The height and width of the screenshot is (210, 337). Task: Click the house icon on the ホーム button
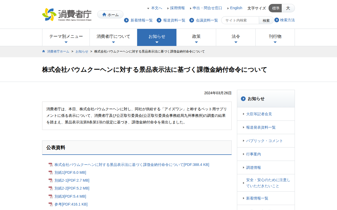tap(104, 14)
